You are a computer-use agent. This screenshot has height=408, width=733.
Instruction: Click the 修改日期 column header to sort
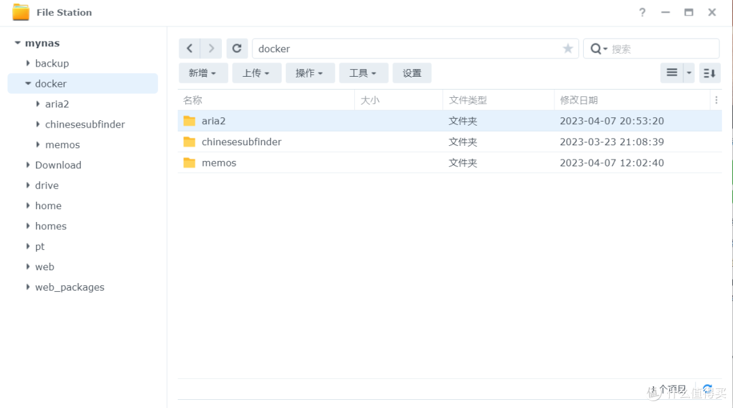click(579, 100)
